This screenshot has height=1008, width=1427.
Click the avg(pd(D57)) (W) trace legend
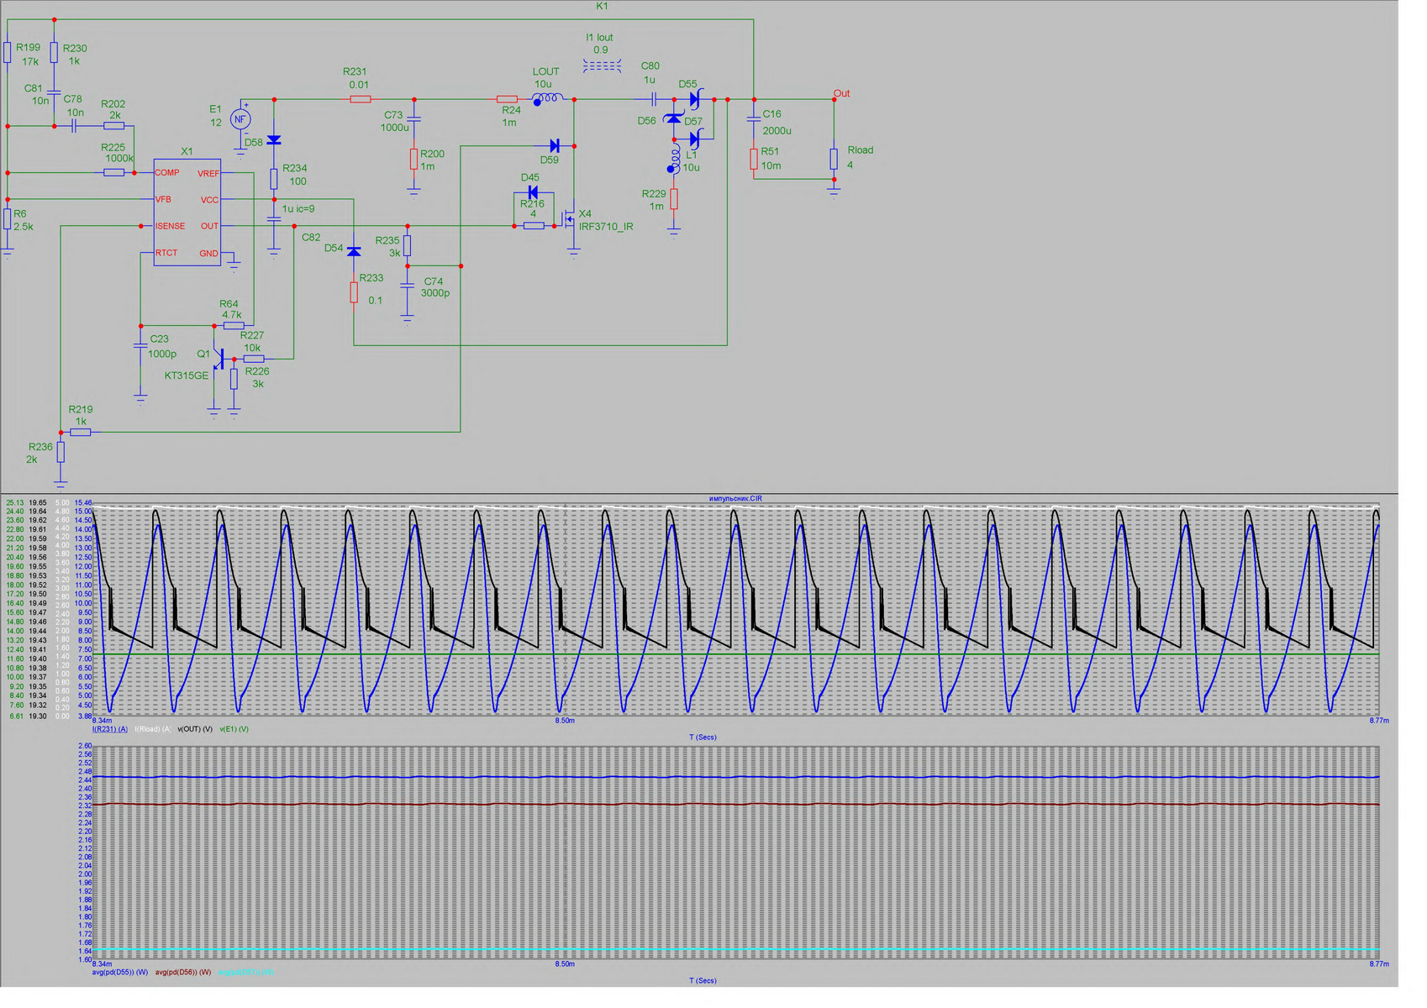(246, 972)
